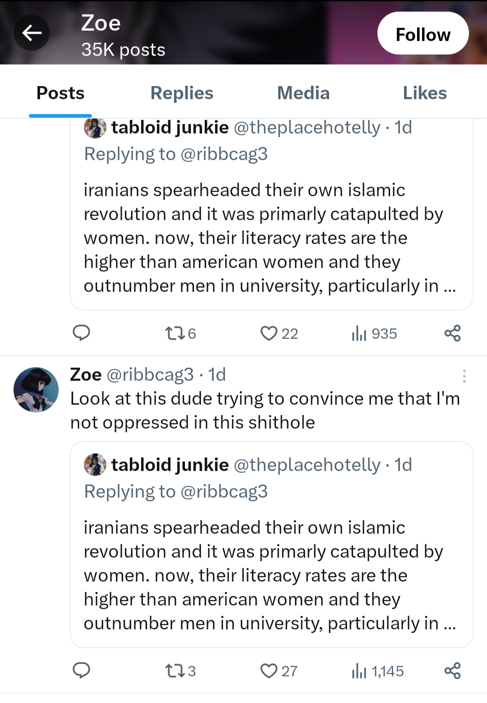Go back using the arrow icon
487x703 pixels.
(x=32, y=32)
